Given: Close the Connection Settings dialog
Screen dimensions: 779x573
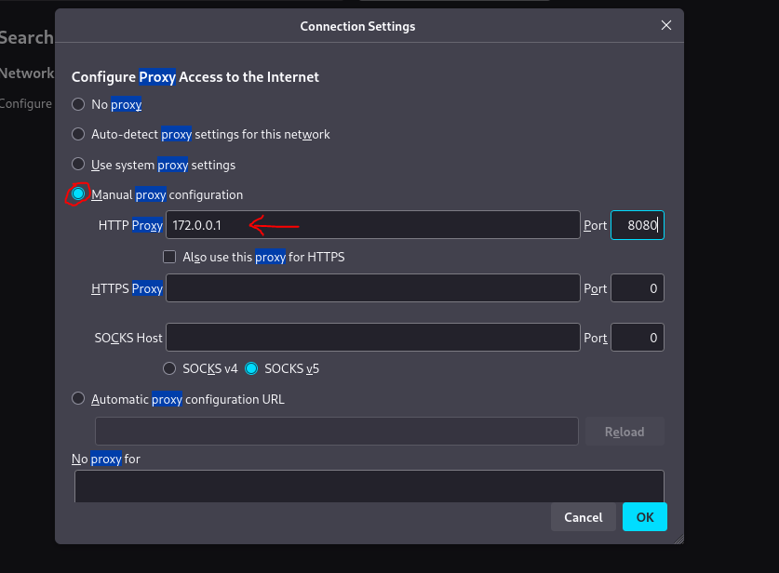Looking at the screenshot, I should point(665,26).
